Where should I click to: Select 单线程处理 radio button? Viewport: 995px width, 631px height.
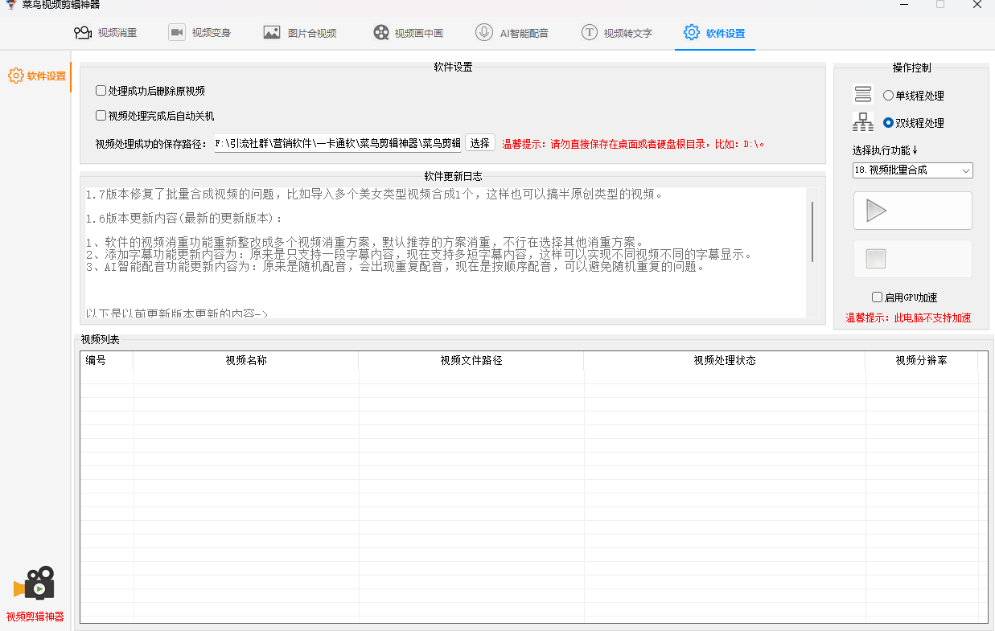click(888, 96)
